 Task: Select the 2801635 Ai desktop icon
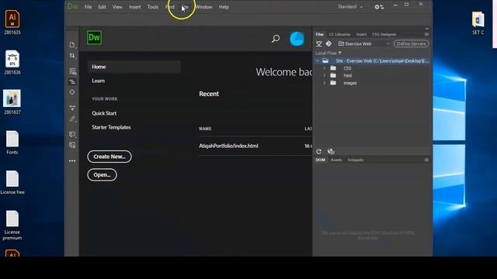coord(12,22)
